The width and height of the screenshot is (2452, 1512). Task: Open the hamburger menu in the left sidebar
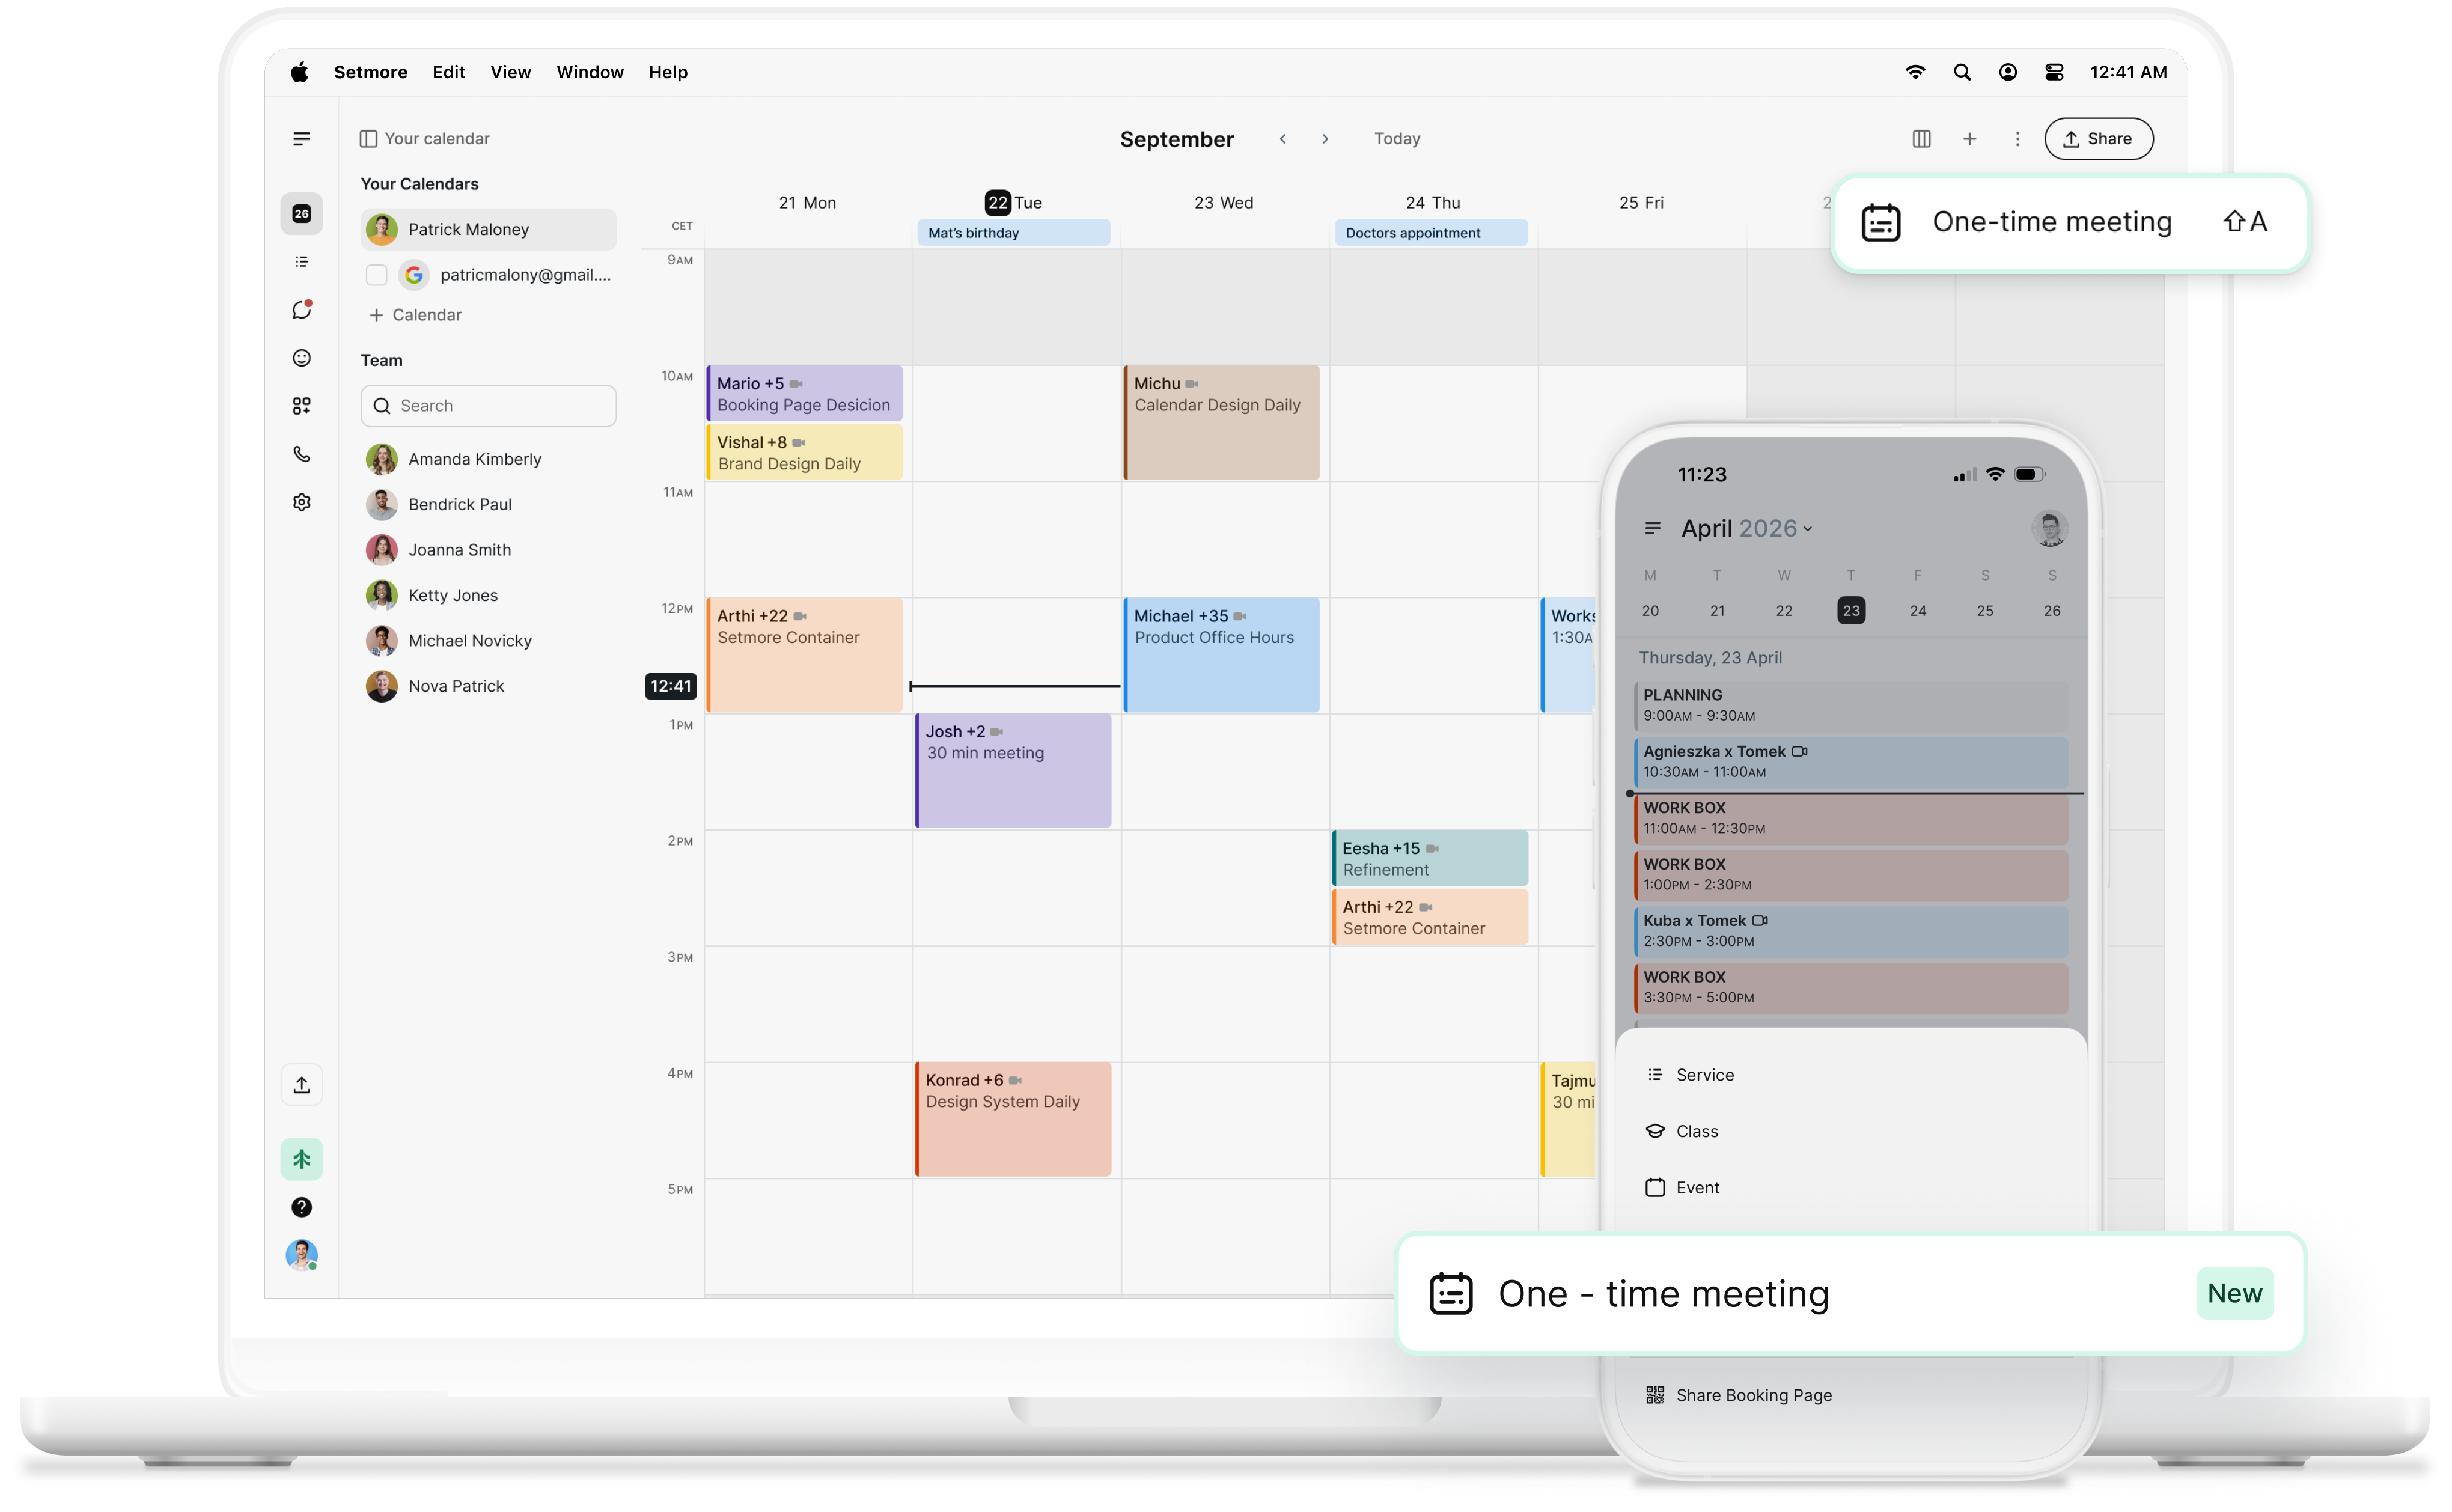coord(301,139)
